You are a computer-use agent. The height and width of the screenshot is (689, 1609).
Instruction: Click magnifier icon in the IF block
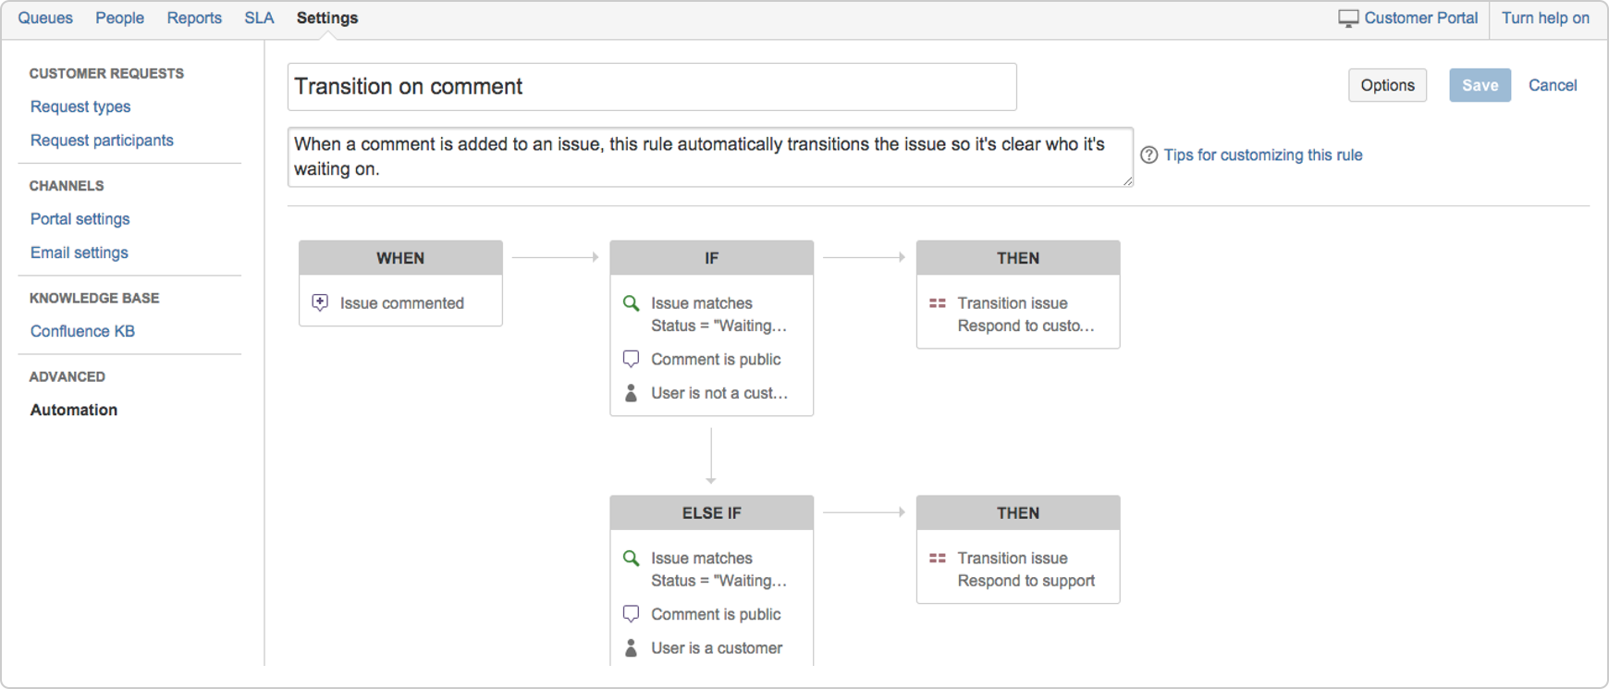pos(631,302)
